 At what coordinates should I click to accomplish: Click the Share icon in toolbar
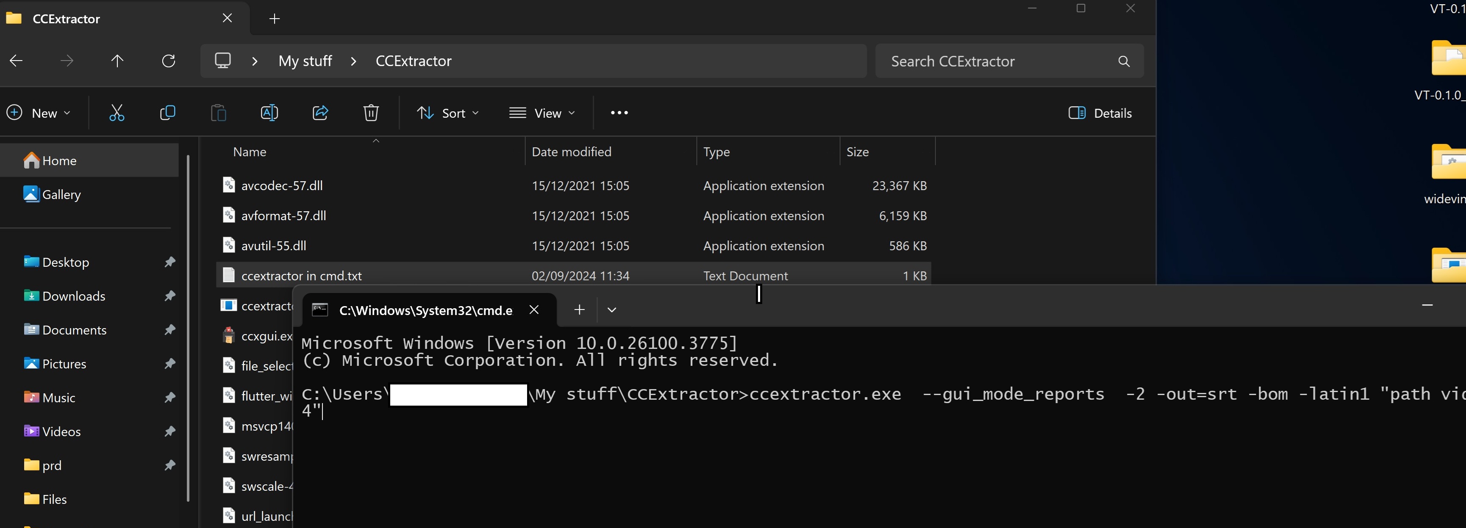(320, 113)
